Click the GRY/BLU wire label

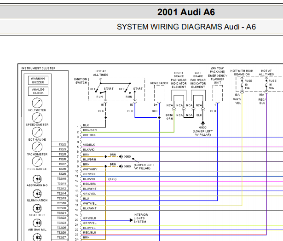tap(89, 218)
